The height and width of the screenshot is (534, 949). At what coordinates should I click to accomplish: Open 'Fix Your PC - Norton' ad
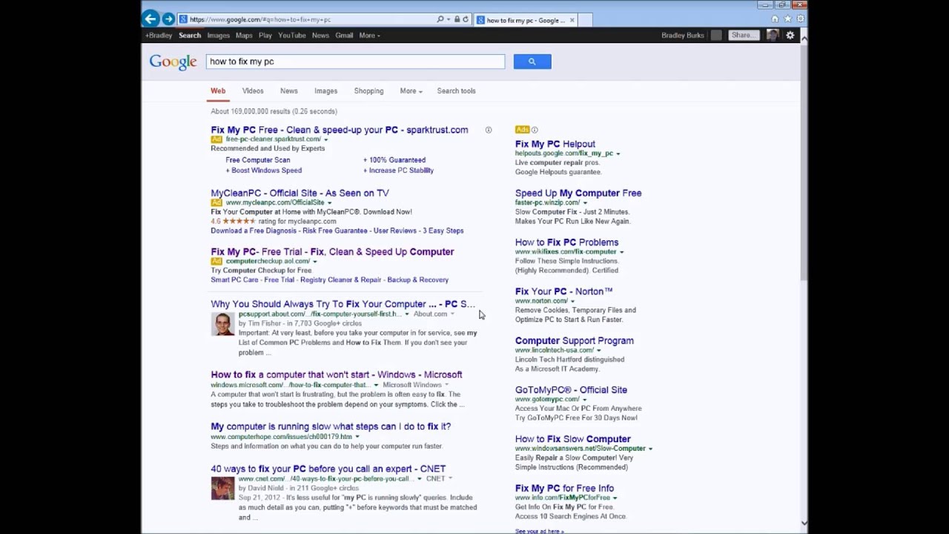(x=564, y=291)
